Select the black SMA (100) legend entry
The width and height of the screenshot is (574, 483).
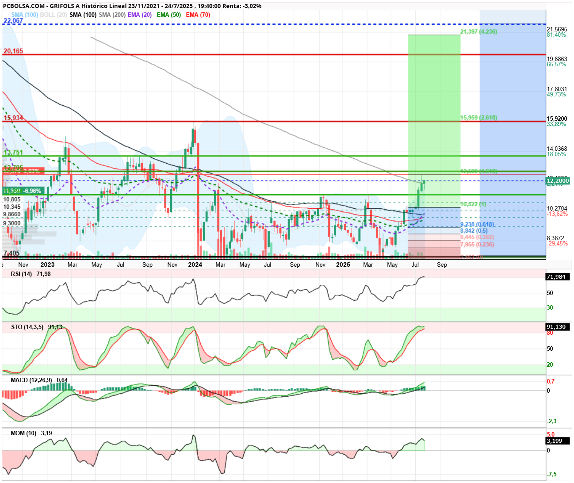(83, 15)
